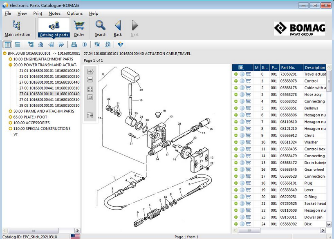Click the Search magnifier tool
Image resolution: width=334 pixels, height=239 pixels.
click(x=100, y=28)
